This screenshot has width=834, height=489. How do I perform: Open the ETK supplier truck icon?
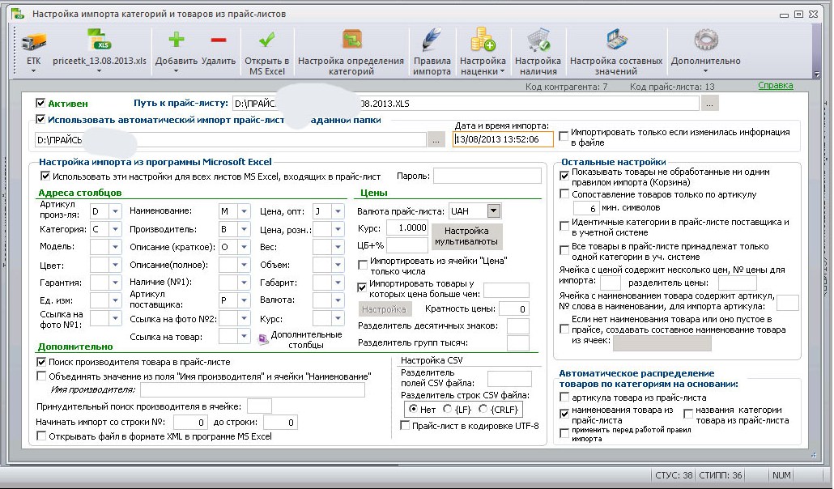point(33,41)
